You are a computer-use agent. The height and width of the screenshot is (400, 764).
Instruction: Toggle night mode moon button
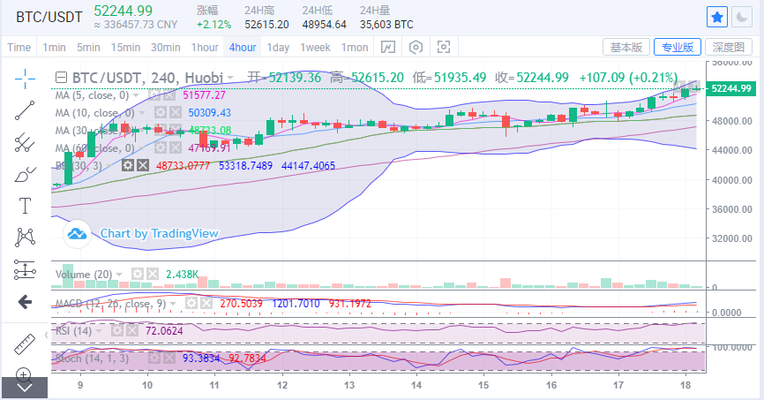pos(742,18)
